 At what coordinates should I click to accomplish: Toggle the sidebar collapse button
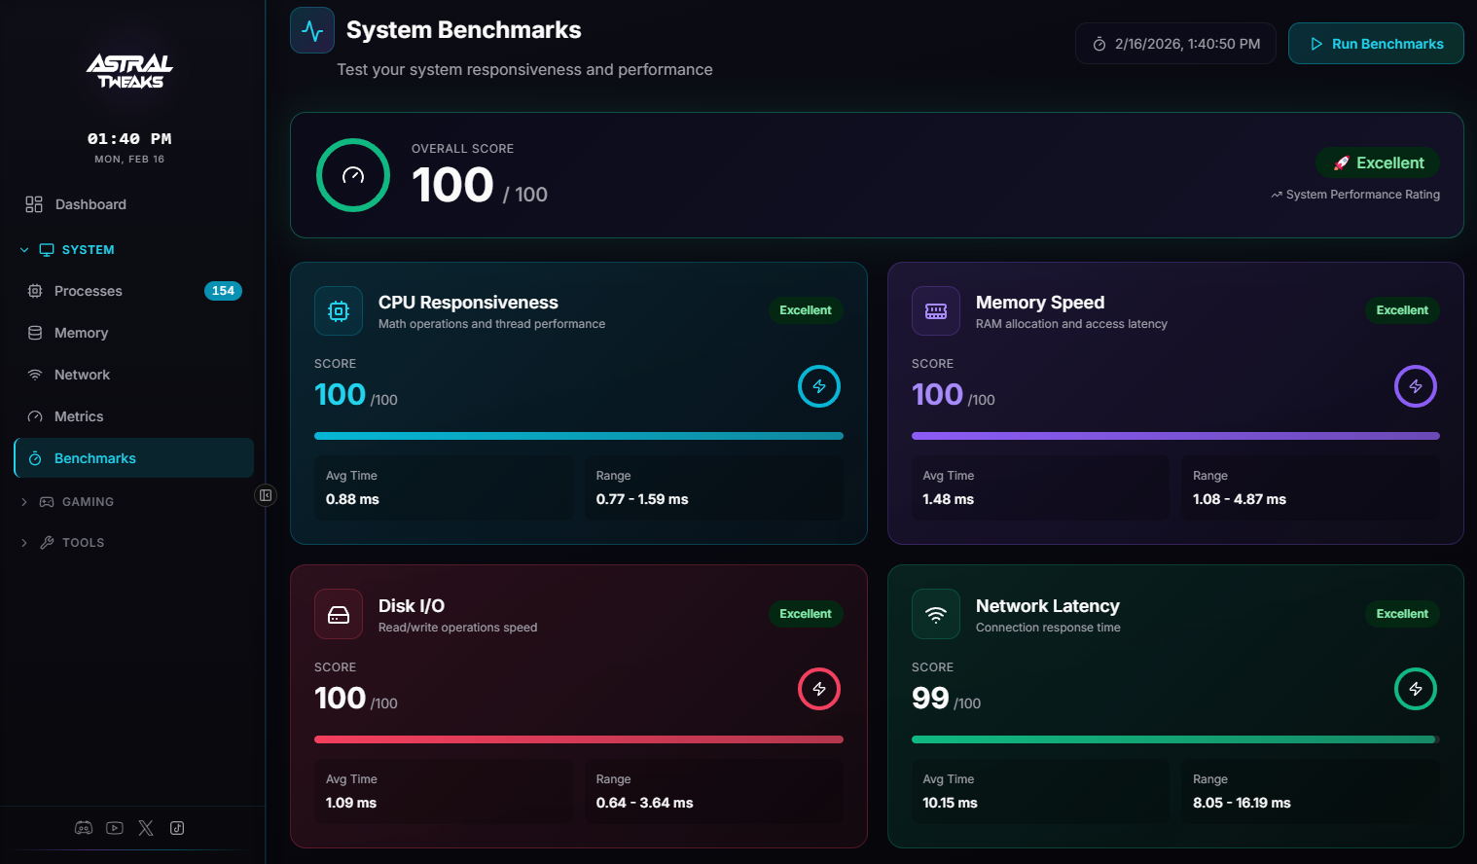(x=266, y=495)
